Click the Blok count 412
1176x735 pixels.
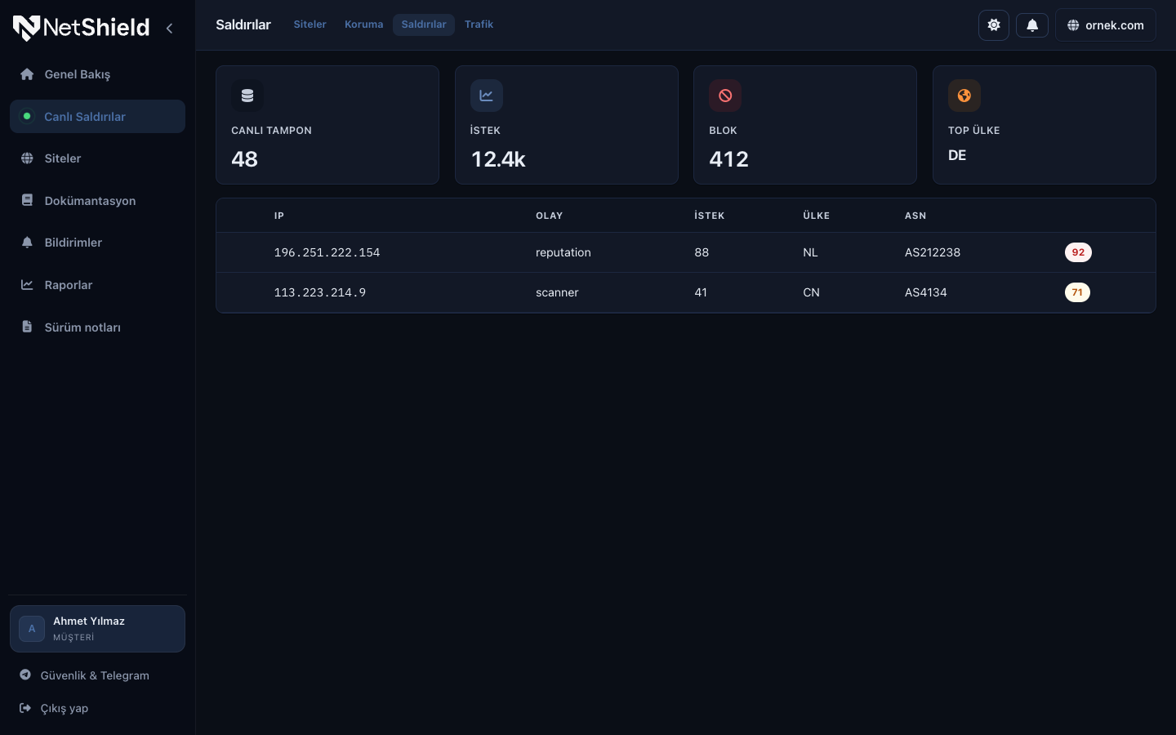point(729,159)
